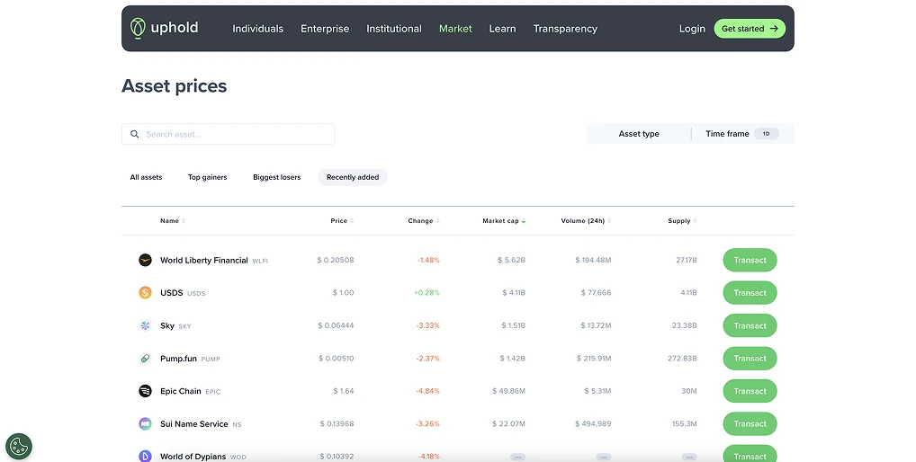Click the $ 22.07M market cap value
This screenshot has width=916, height=462.
point(508,423)
